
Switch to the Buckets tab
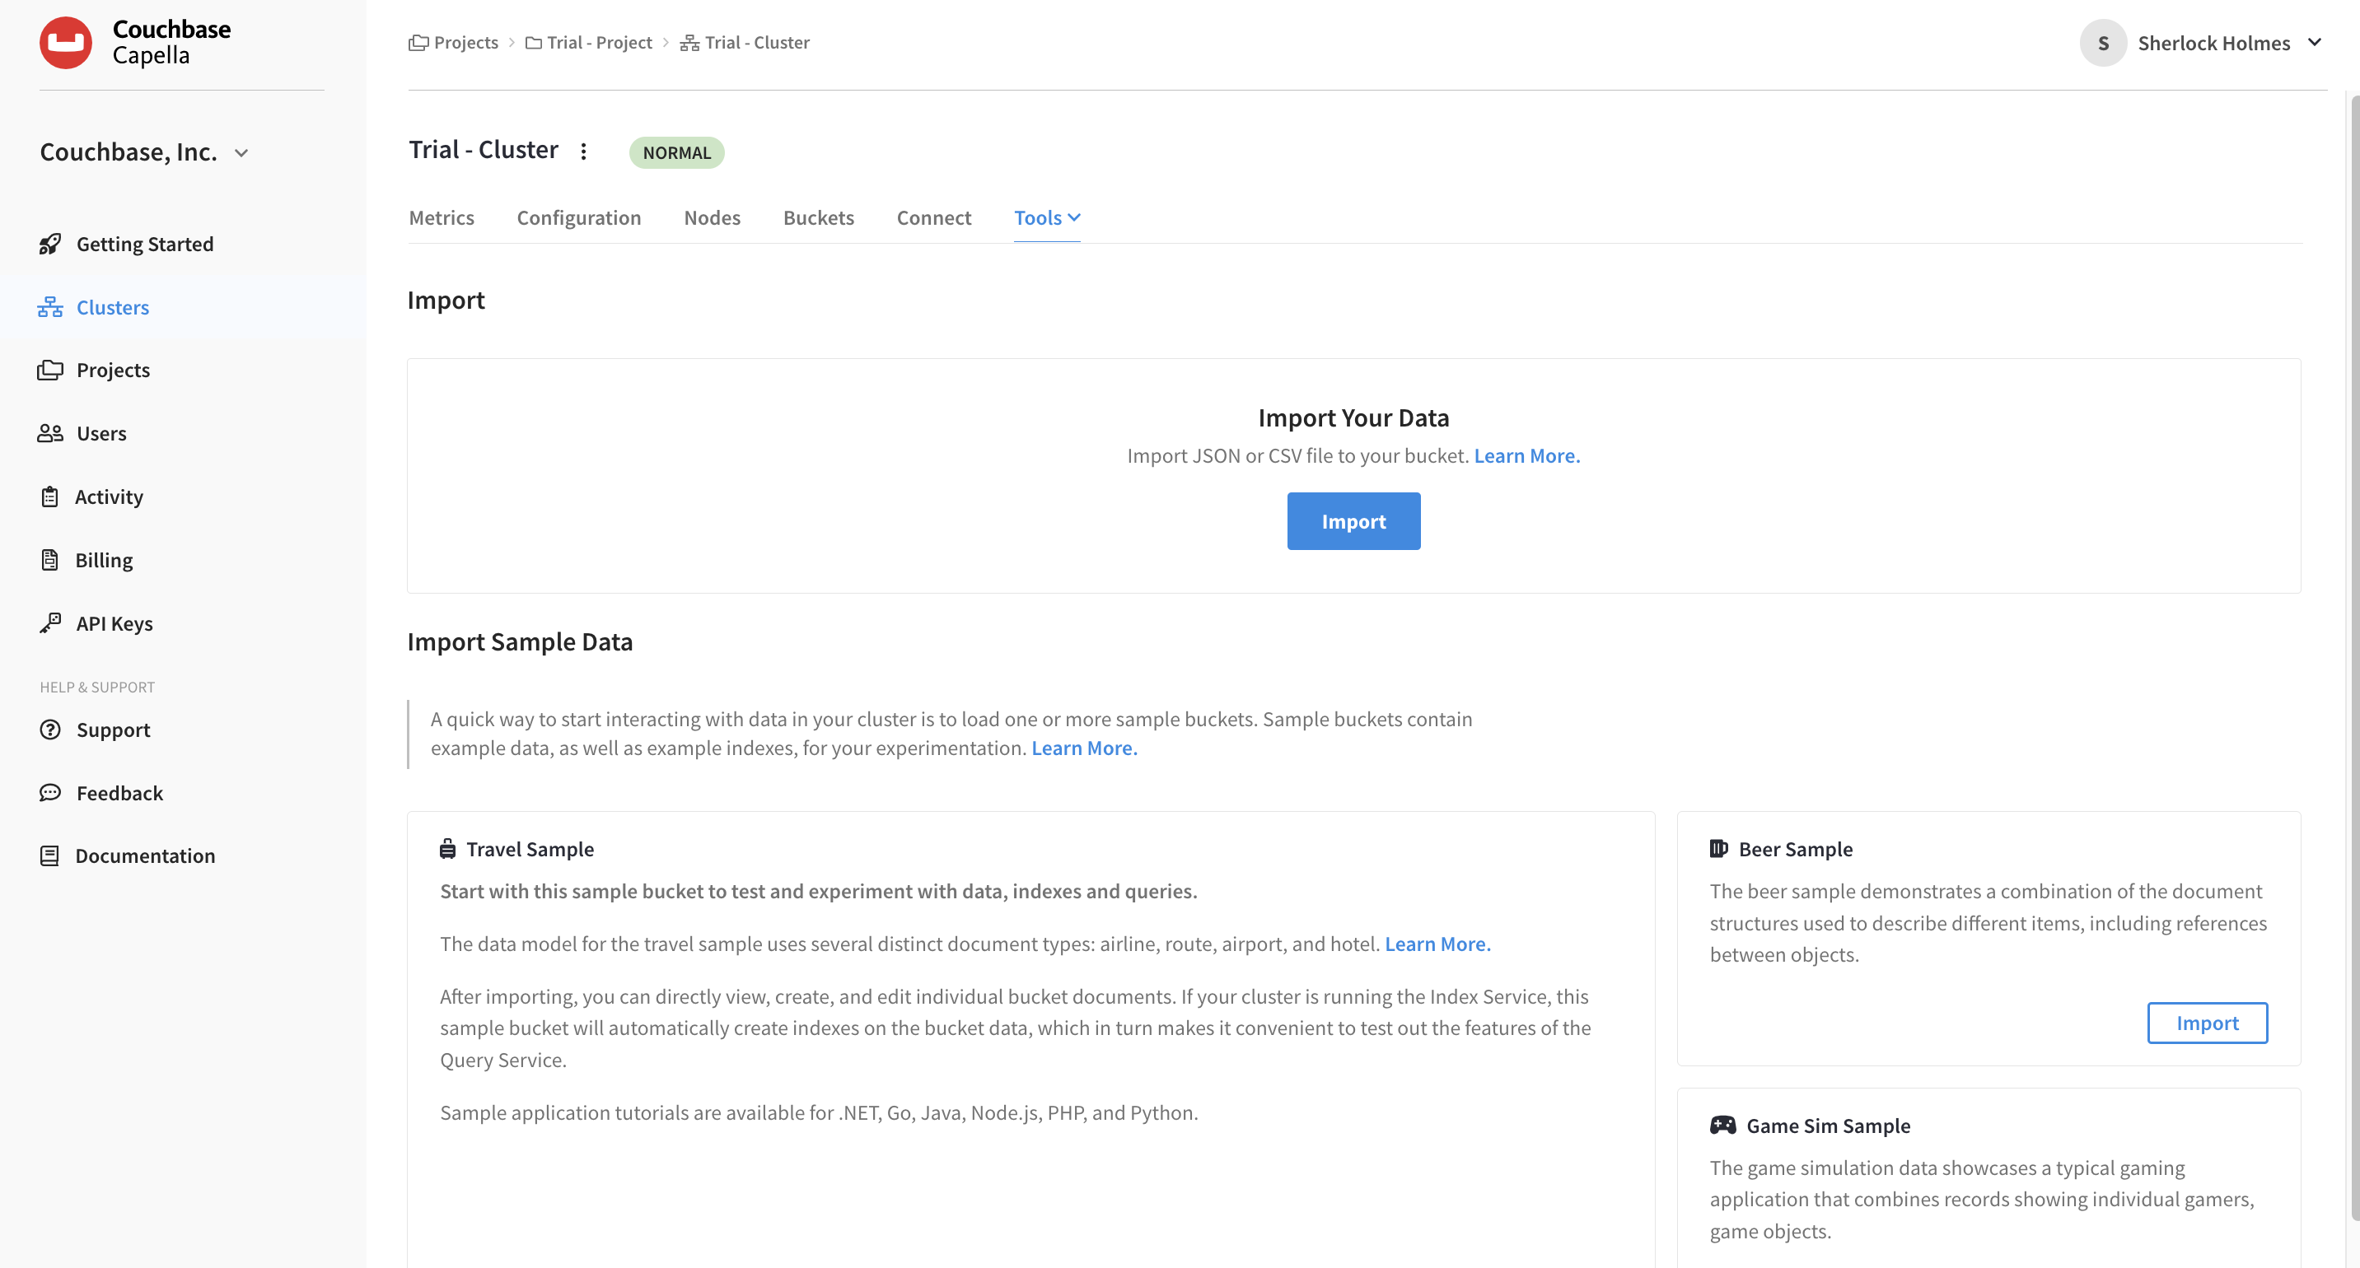[818, 218]
